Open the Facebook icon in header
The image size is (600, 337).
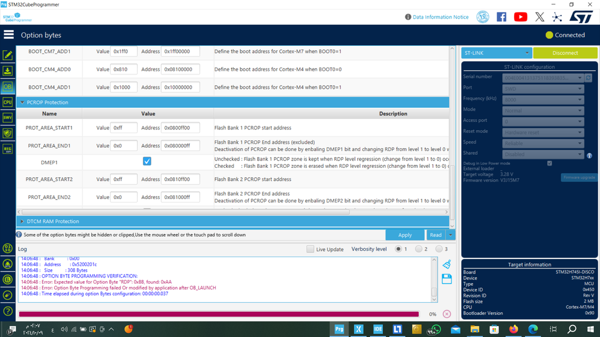coord(502,17)
